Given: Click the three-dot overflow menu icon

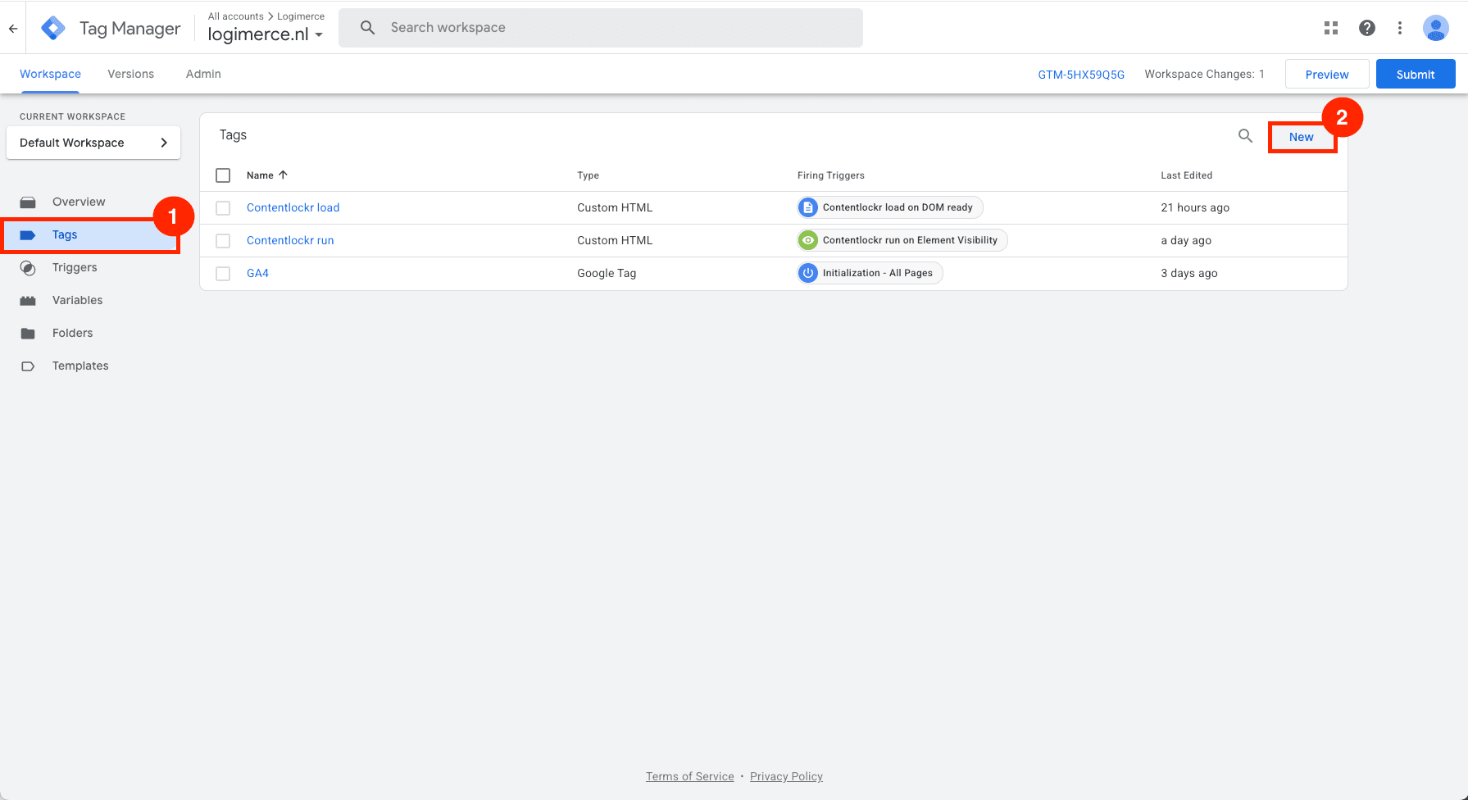Looking at the screenshot, I should click(1400, 27).
